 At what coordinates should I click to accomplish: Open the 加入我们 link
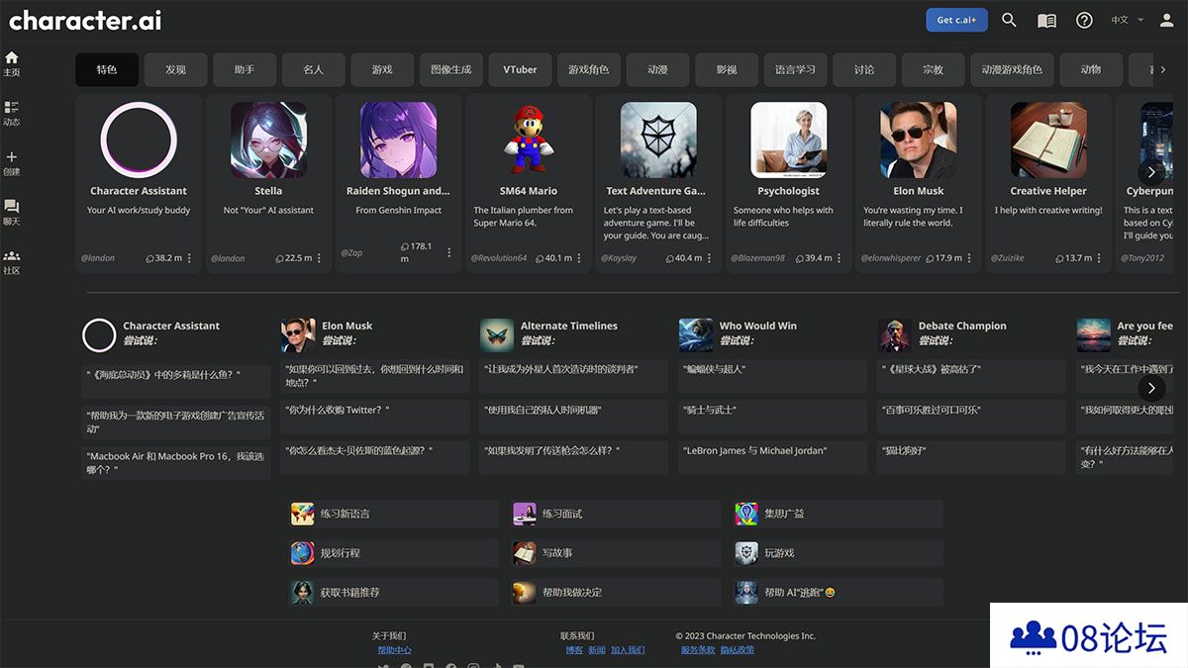[628, 650]
